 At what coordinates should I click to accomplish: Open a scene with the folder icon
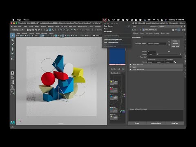31,30
